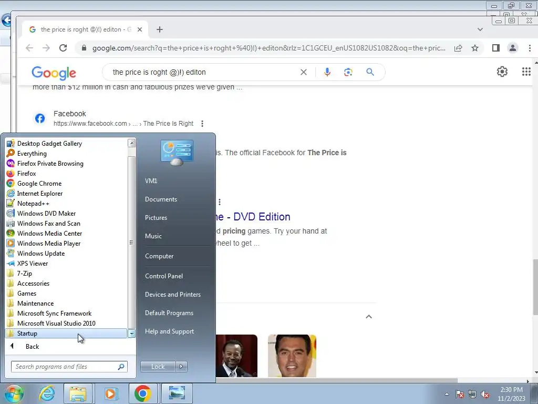Launch Windows Media Center
This screenshot has height=404, width=538.
click(x=67, y=233)
